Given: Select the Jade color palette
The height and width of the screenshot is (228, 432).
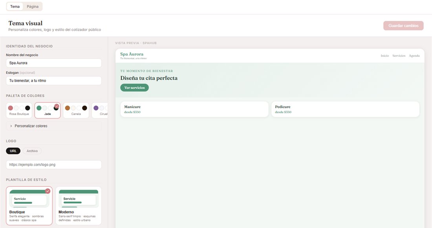Looking at the screenshot, I should 48,110.
